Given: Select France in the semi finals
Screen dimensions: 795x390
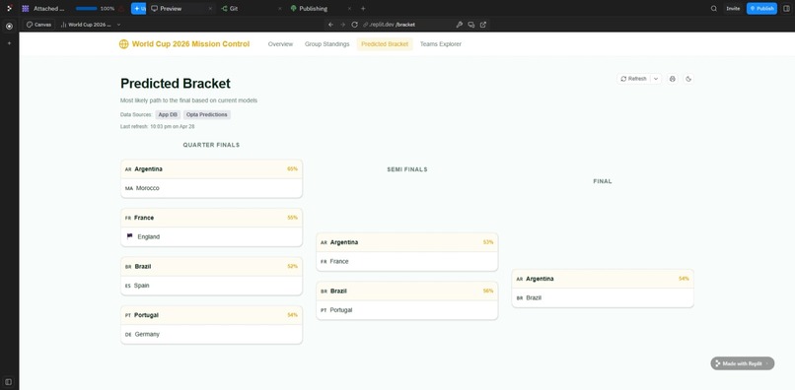Looking at the screenshot, I should (407, 262).
